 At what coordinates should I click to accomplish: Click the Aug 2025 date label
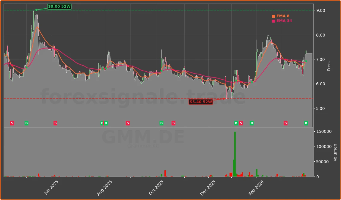pos(104,188)
